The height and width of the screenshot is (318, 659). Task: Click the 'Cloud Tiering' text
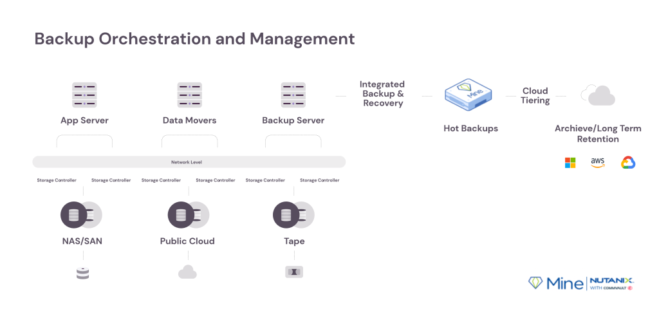(x=535, y=96)
